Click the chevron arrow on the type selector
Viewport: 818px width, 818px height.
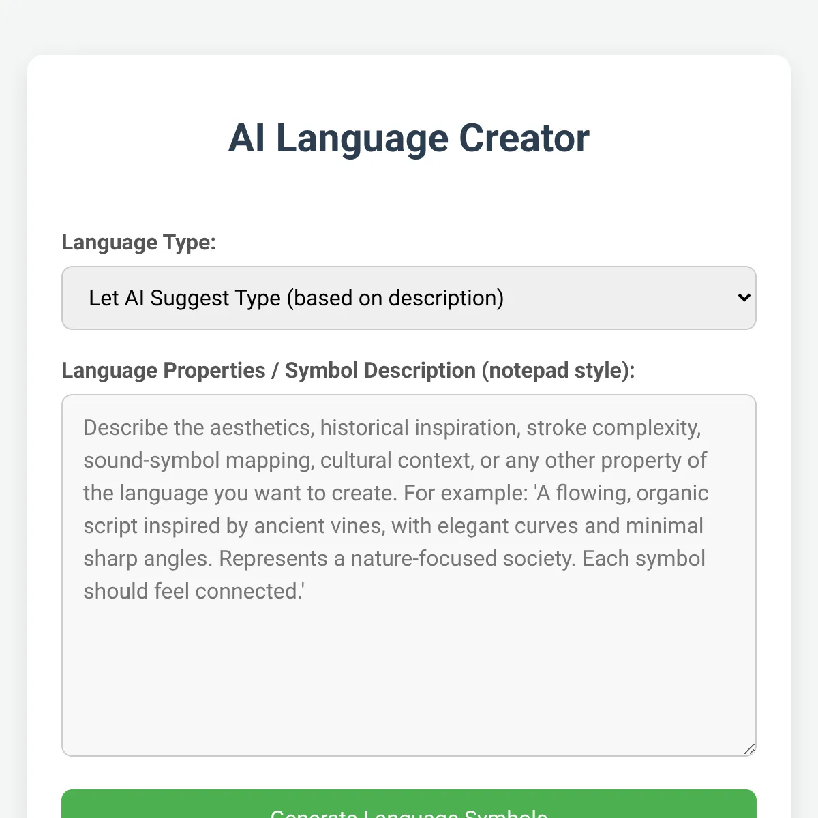pos(744,298)
